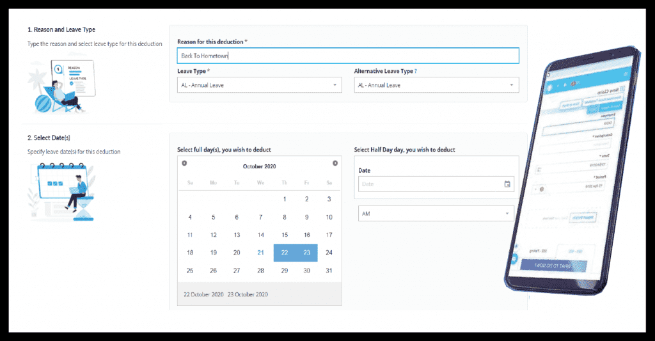Go to the previous month in calendar
This screenshot has width=655, height=341.
(x=184, y=164)
